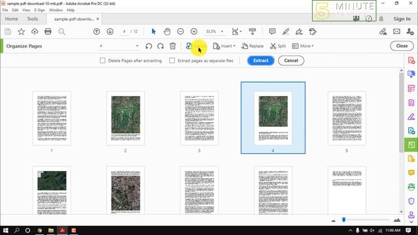
Task: Open the notifications bell
Action: click(381, 19)
